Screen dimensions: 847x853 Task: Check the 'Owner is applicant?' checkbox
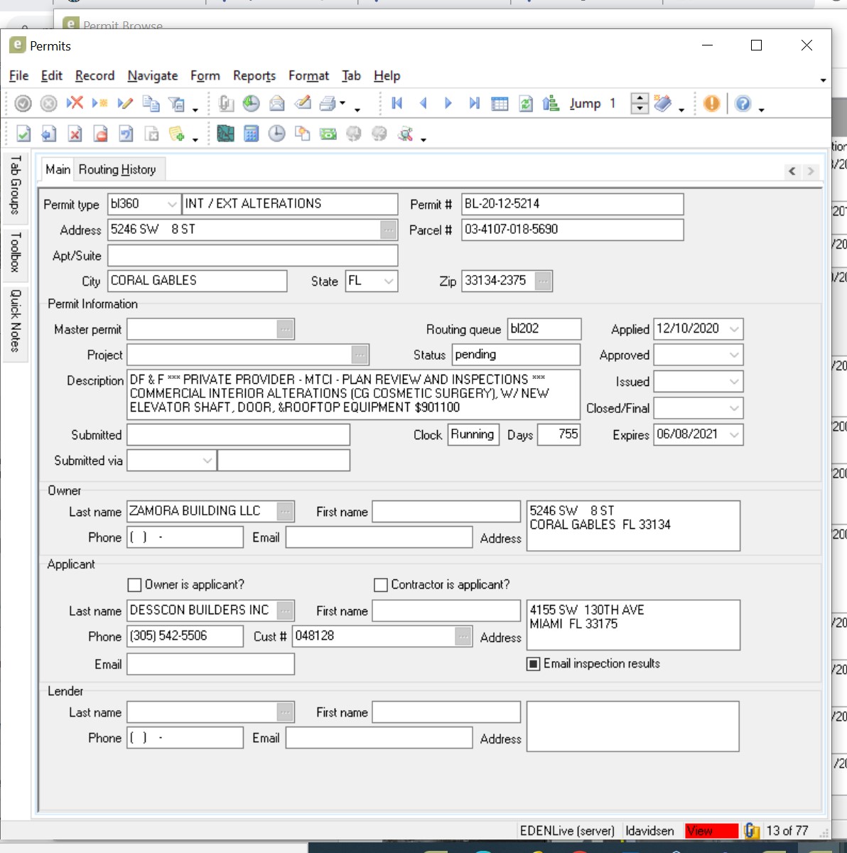pyautogui.click(x=134, y=585)
